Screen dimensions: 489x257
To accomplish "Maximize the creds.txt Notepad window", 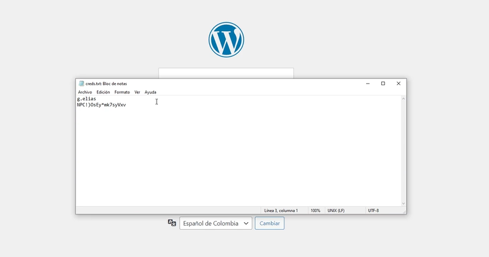I will click(x=383, y=83).
